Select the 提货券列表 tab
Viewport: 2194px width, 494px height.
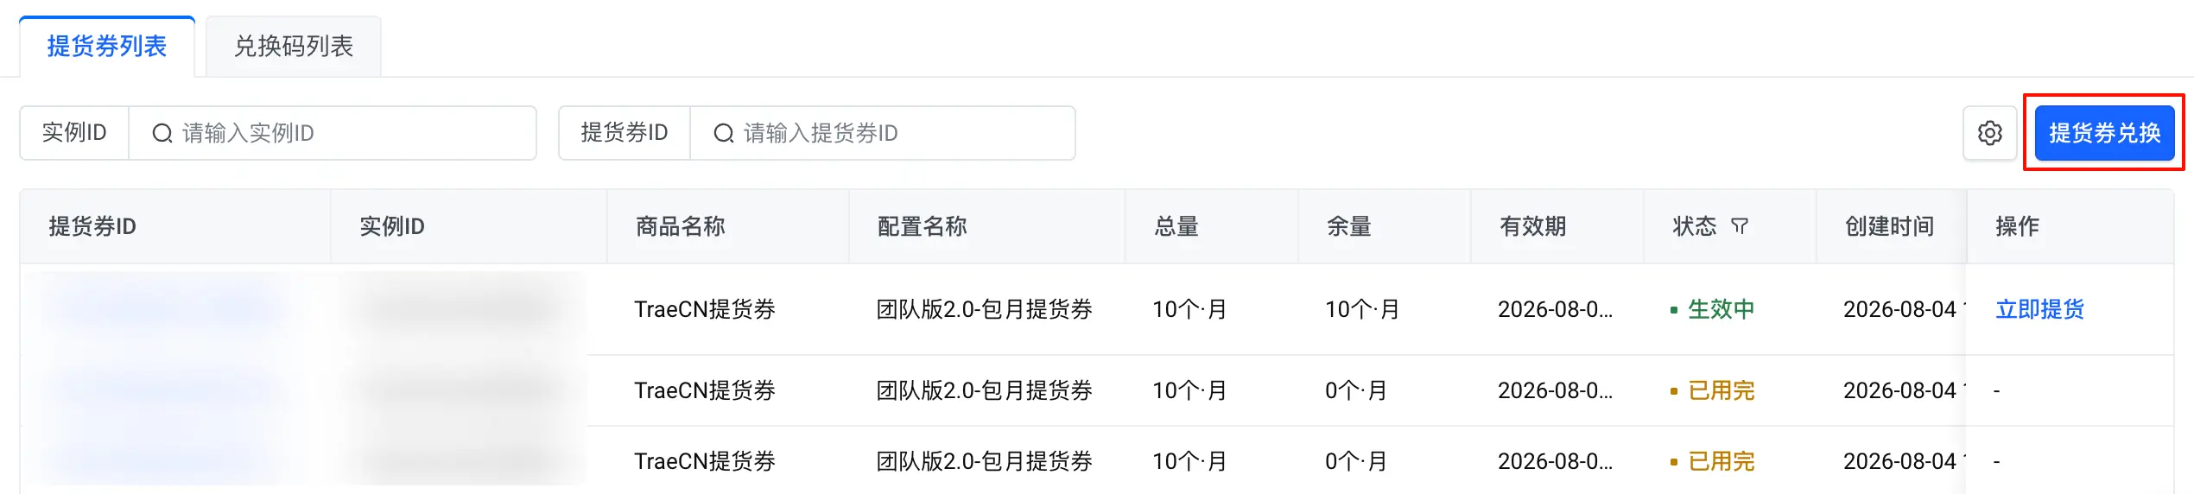pos(107,46)
